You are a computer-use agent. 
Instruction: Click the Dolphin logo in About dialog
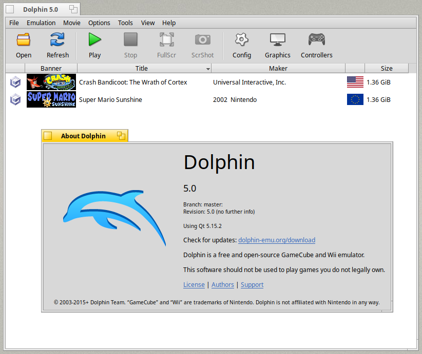(x=114, y=218)
